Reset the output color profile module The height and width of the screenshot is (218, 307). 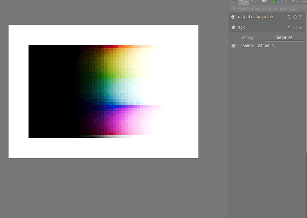click(295, 17)
